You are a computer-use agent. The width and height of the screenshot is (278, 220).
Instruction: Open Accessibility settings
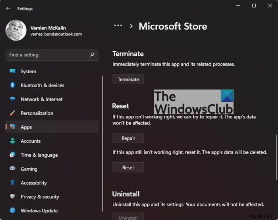pyautogui.click(x=52, y=183)
